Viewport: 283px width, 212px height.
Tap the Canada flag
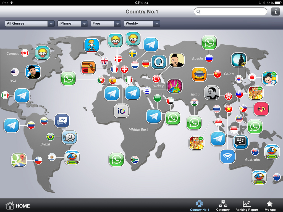click(25, 53)
